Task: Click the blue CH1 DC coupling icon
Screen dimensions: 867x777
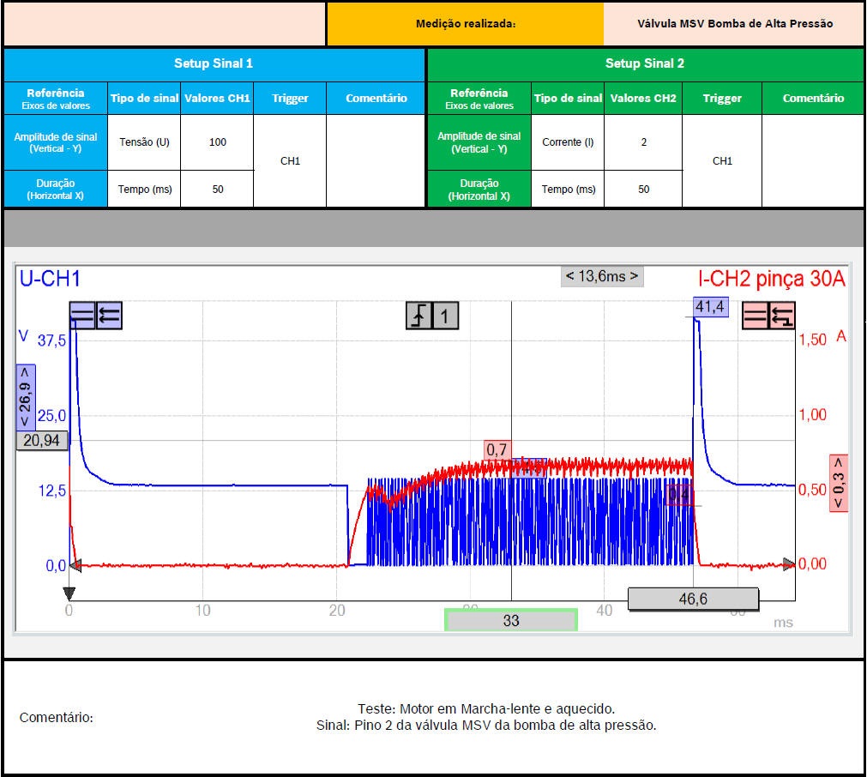Action: coord(82,316)
